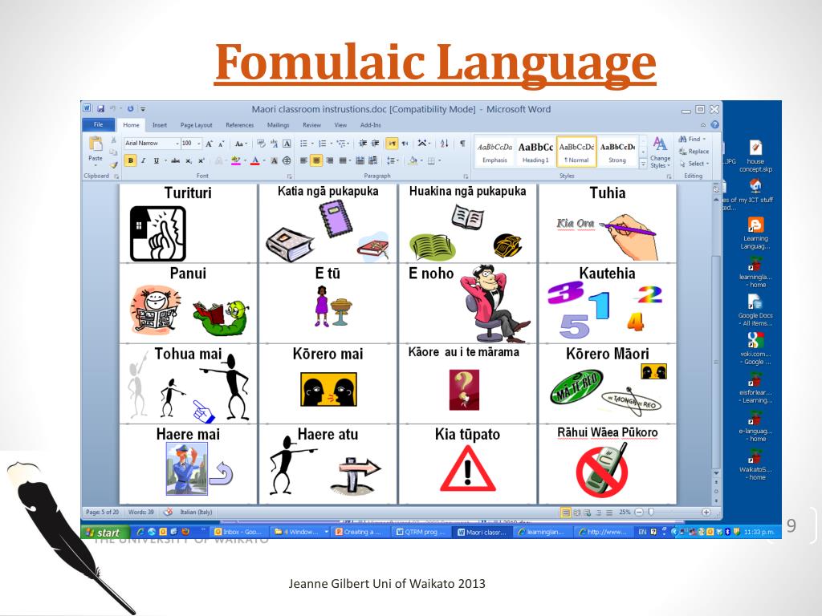
Task: Switch to Print Layout view in status bar
Action: 566,513
